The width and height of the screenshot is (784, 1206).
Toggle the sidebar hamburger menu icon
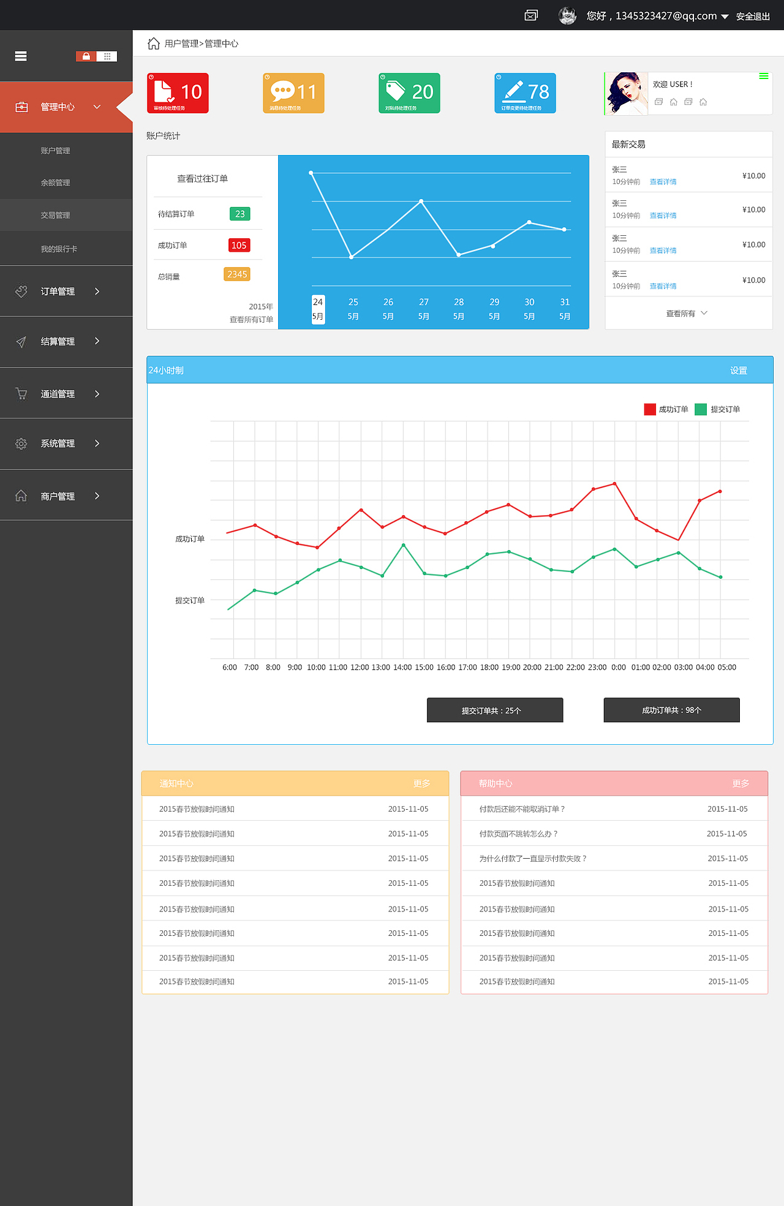coord(21,56)
